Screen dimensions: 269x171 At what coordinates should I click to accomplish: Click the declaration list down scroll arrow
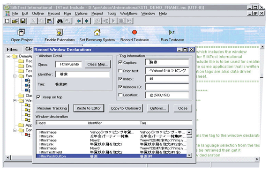click(189, 155)
